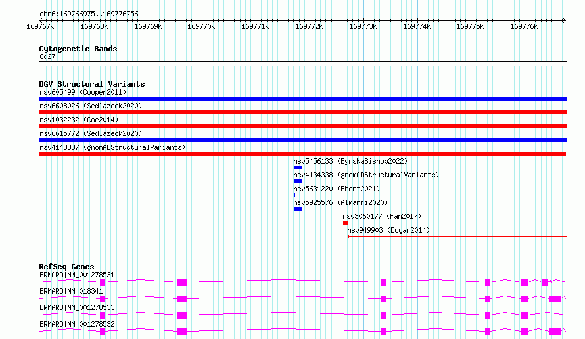Open transcript ERMARD|NM_018341 label
The width and height of the screenshot is (585, 339).
coord(71,291)
